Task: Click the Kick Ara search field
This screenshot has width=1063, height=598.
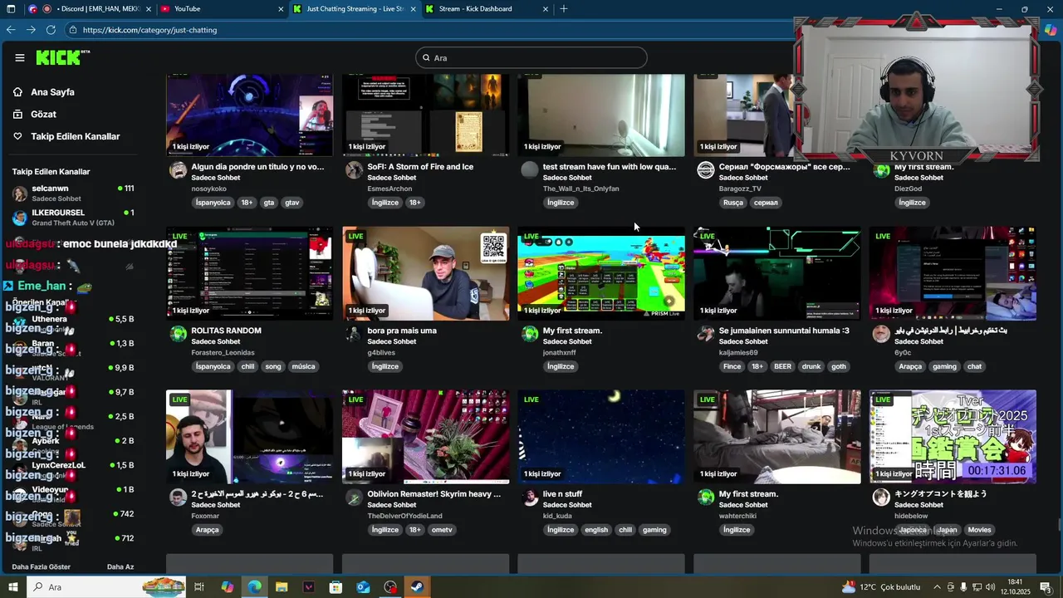Action: pyautogui.click(x=531, y=57)
